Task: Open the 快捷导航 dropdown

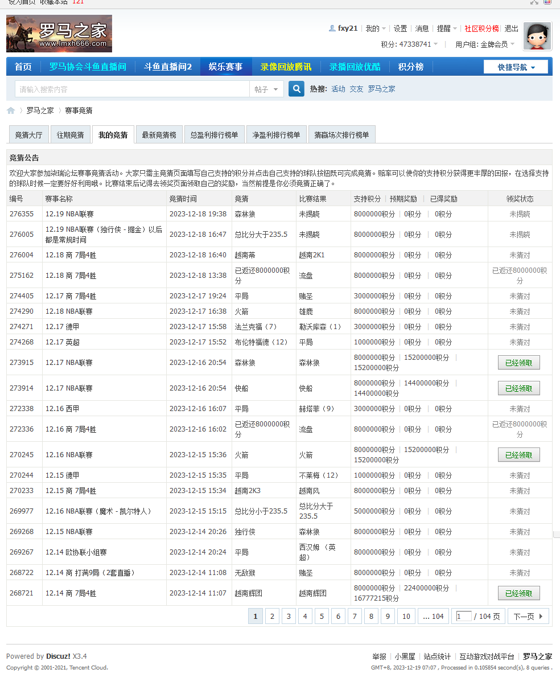Action: coord(515,67)
